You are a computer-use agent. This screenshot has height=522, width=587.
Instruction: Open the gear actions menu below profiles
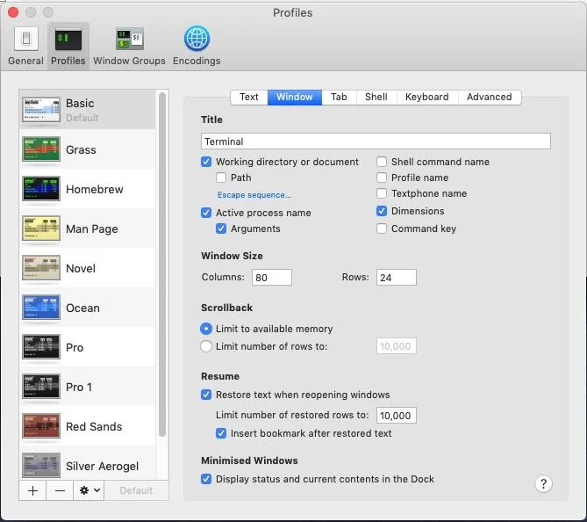[x=89, y=490]
